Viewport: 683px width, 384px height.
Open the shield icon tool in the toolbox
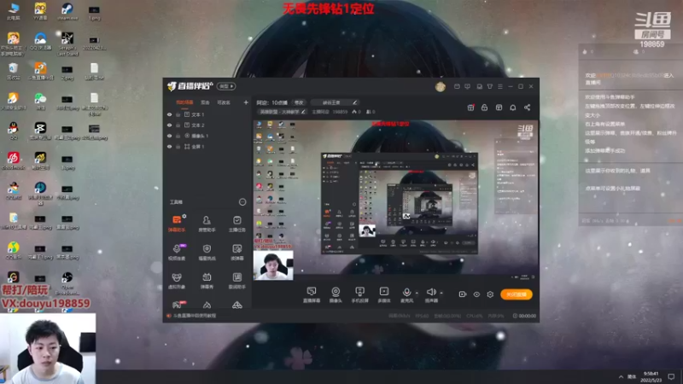(207, 252)
